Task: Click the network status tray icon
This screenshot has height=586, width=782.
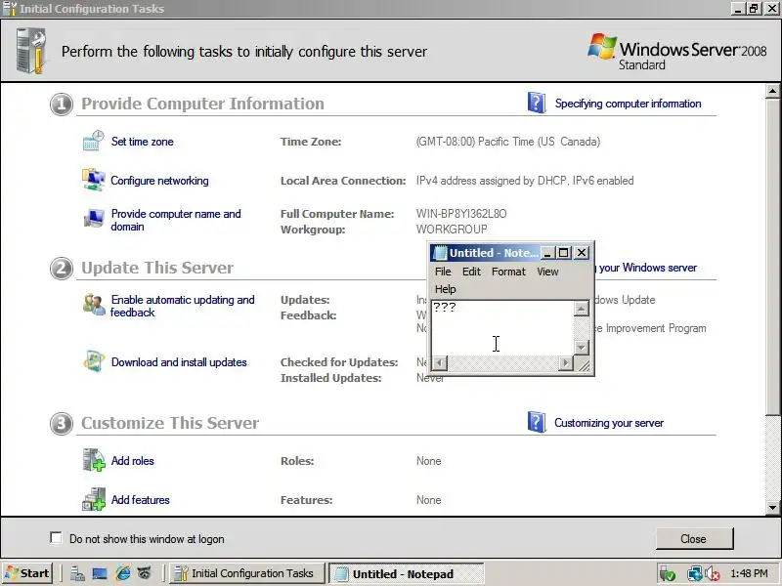Action: (x=694, y=574)
